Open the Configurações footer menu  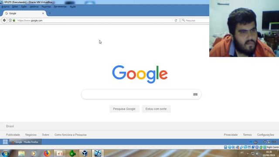(265, 135)
